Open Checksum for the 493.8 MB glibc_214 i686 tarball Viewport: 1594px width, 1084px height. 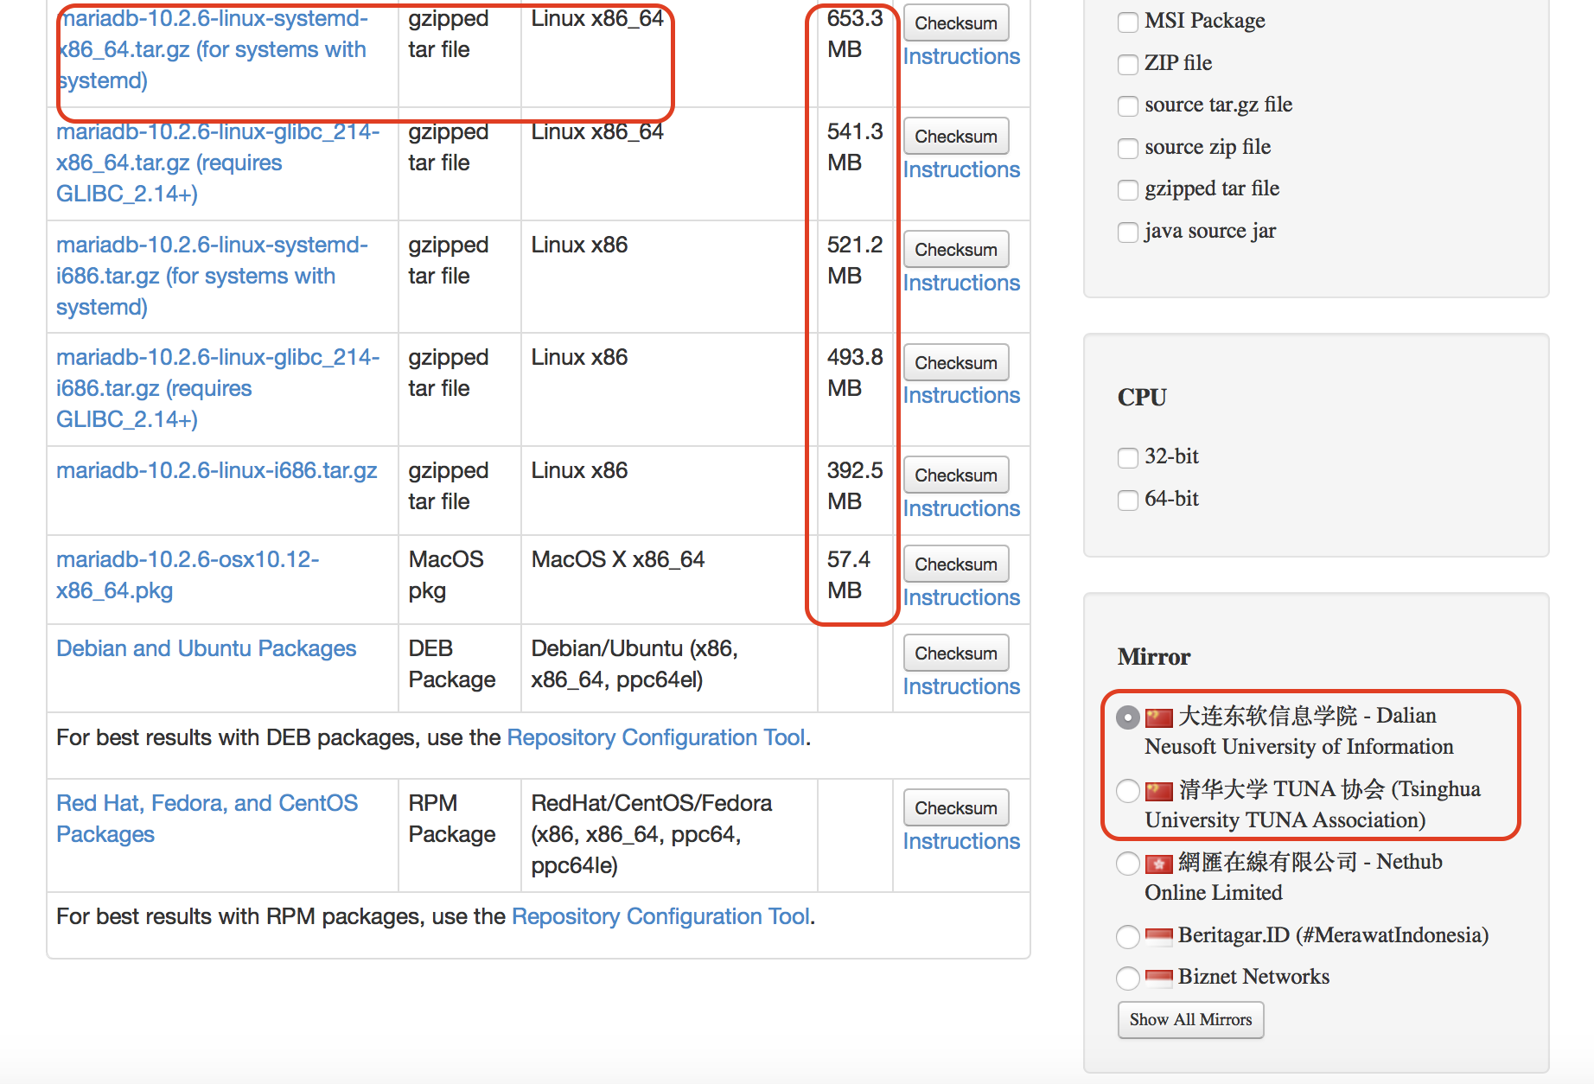(x=956, y=363)
